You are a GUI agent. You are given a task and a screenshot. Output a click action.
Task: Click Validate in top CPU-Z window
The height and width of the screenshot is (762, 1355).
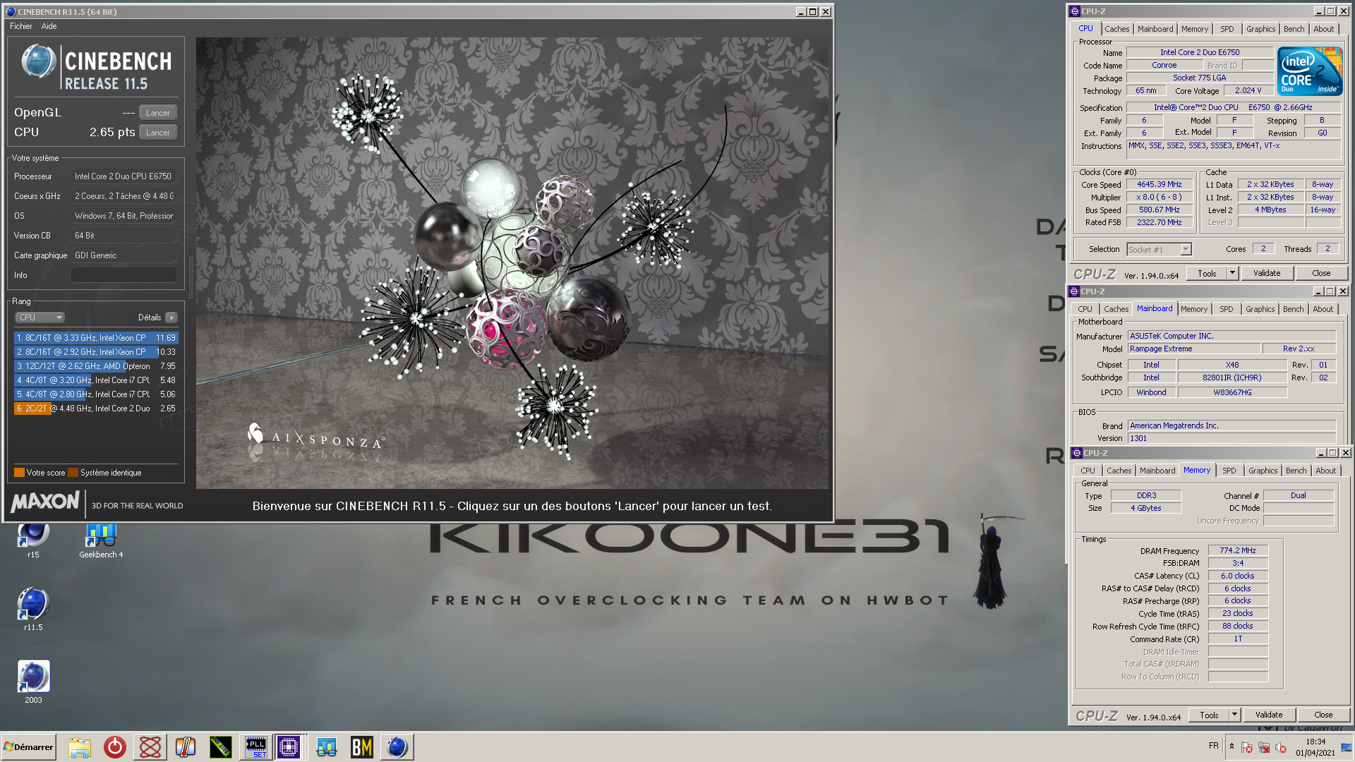(1267, 273)
